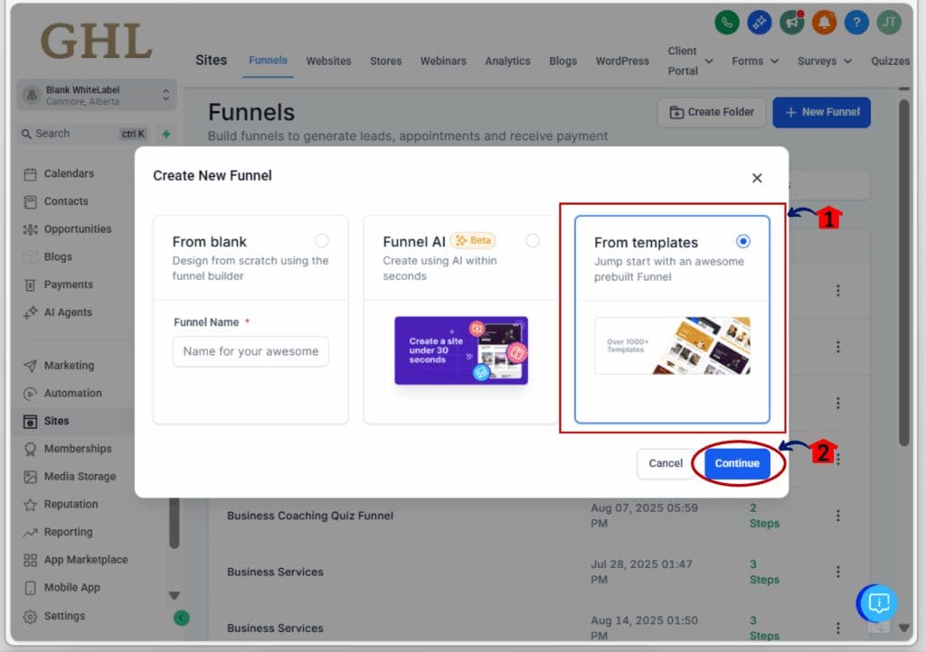
Task: Open the Opportunities section
Action: (75, 228)
